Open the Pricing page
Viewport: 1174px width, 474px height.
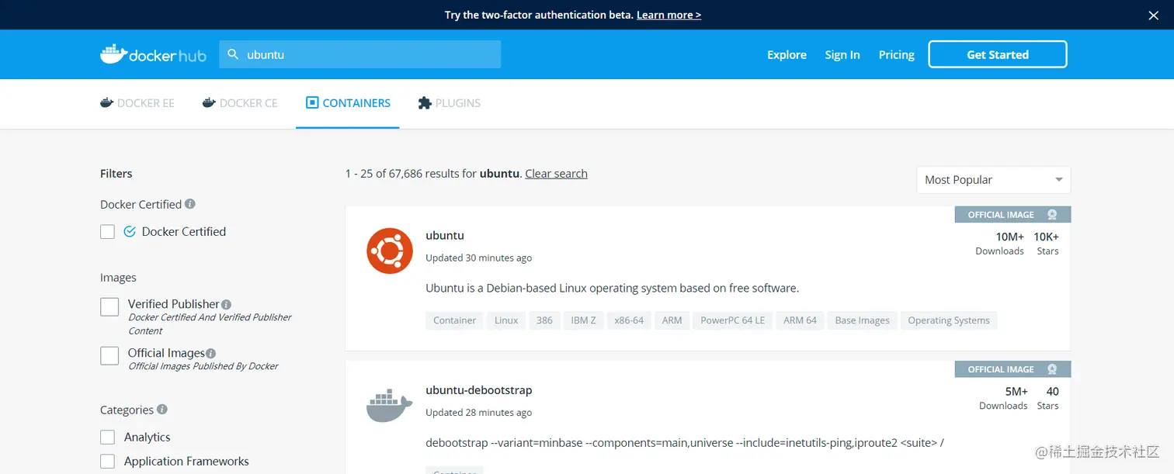point(897,54)
